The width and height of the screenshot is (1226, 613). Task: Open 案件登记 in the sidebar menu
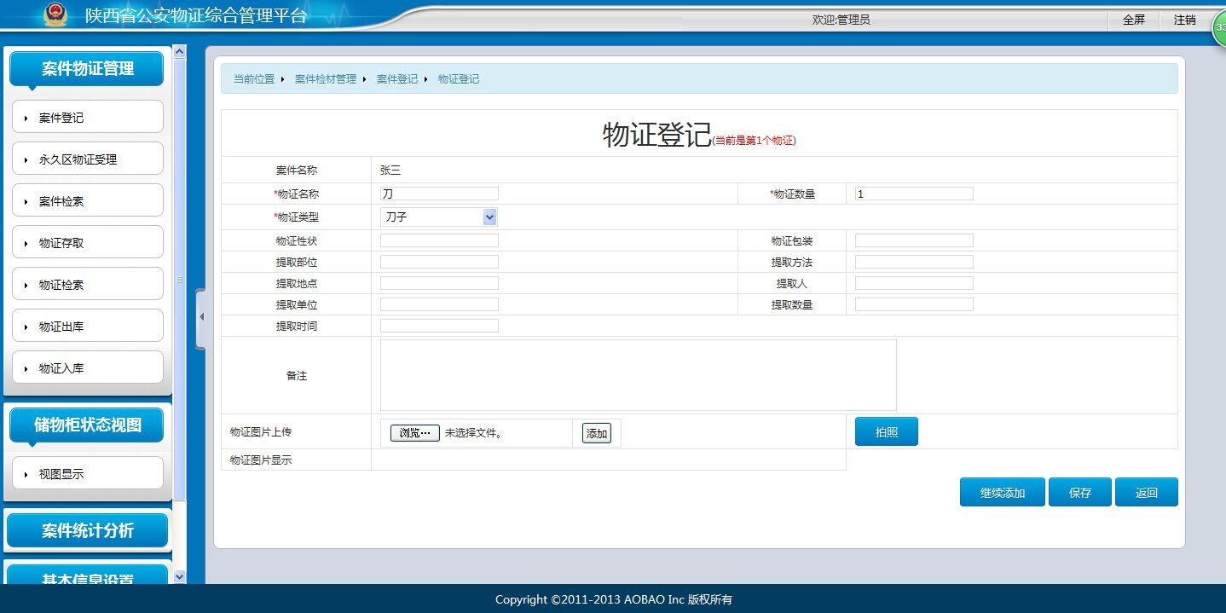coord(88,118)
